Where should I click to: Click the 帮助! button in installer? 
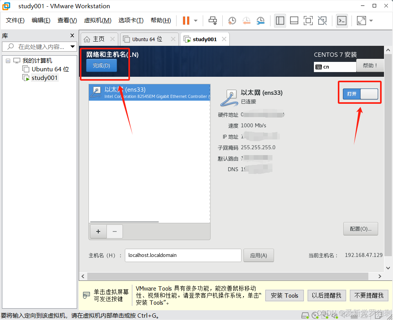point(370,65)
